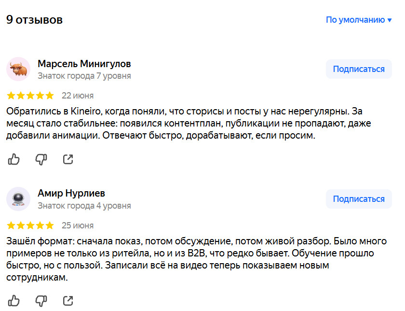The width and height of the screenshot is (405, 311).
Task: Click the five-star rating dated 25 июня
Action: coord(30,225)
